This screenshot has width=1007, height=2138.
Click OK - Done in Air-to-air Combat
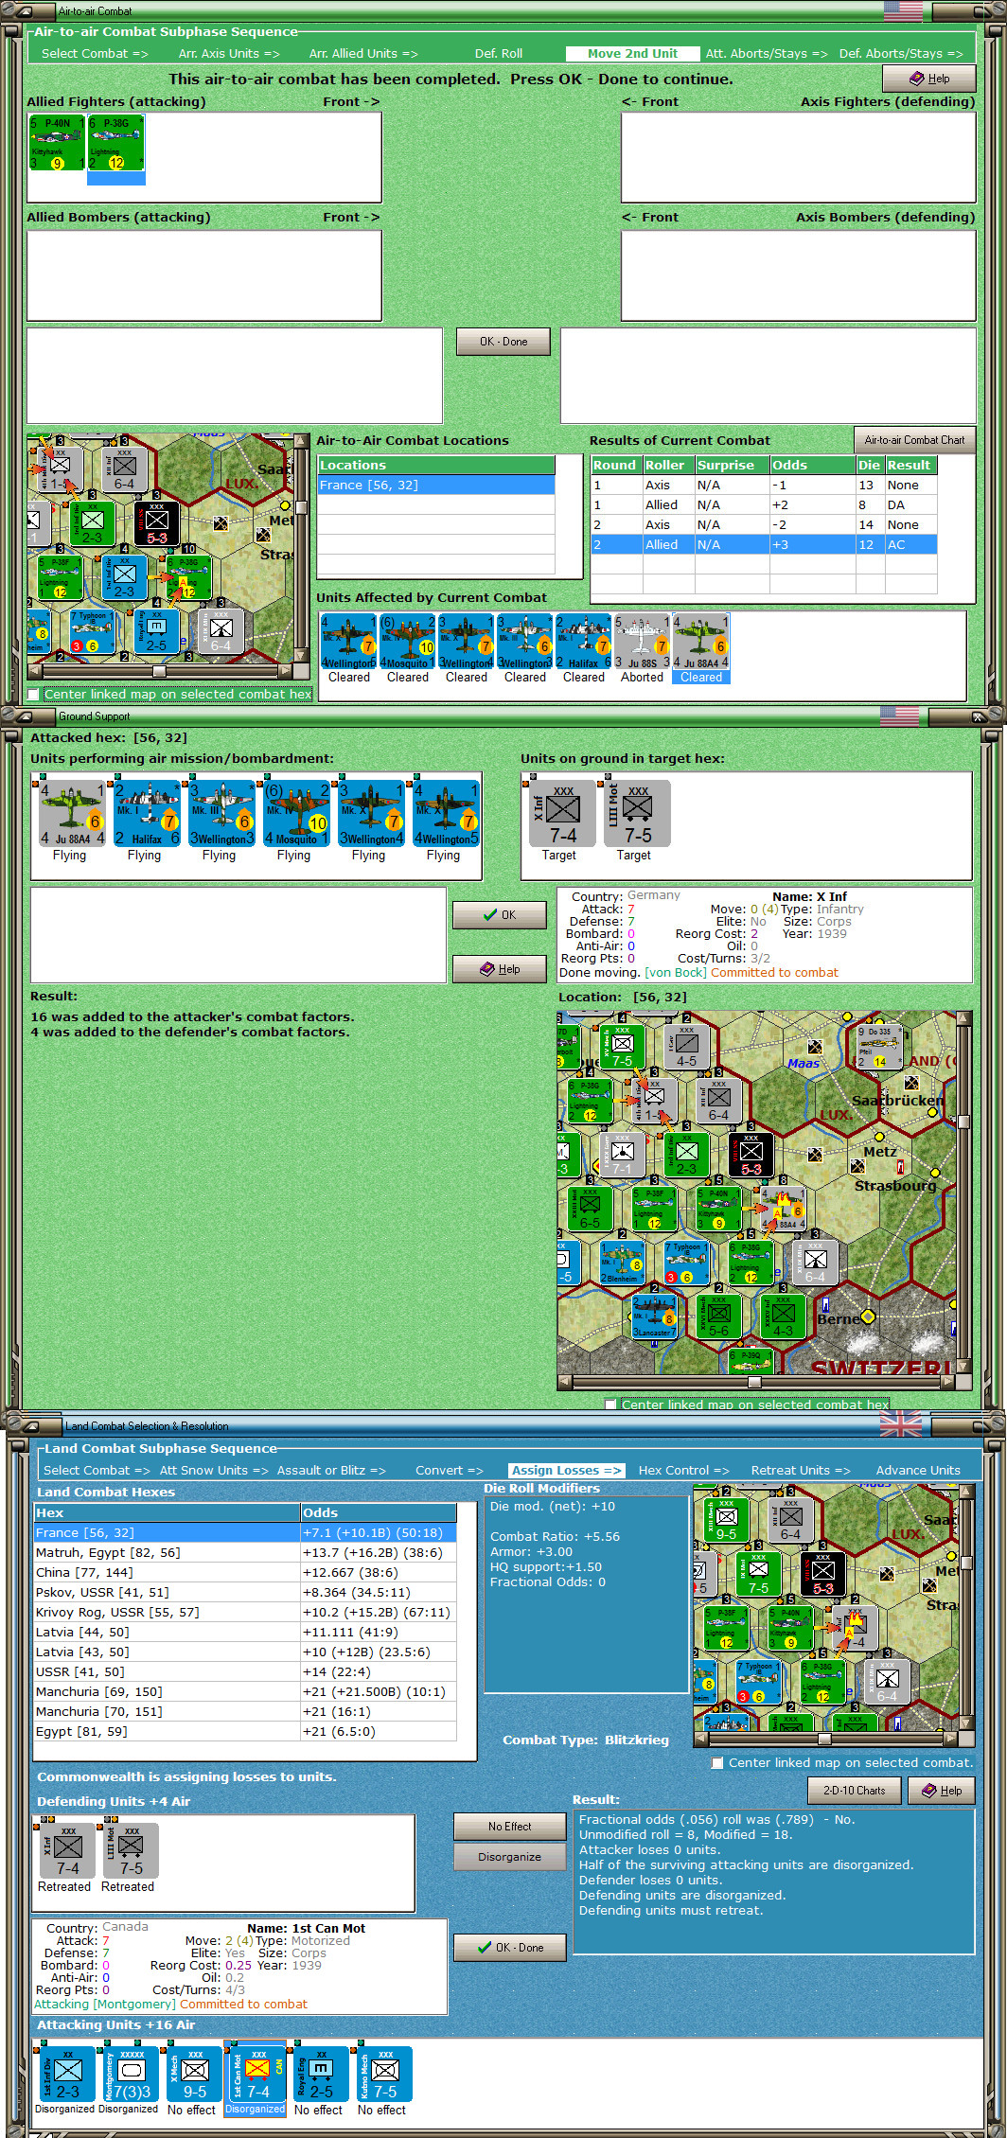click(x=503, y=342)
